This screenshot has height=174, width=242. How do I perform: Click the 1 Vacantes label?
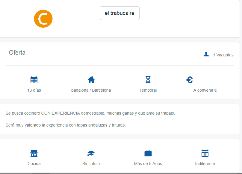[223, 55]
